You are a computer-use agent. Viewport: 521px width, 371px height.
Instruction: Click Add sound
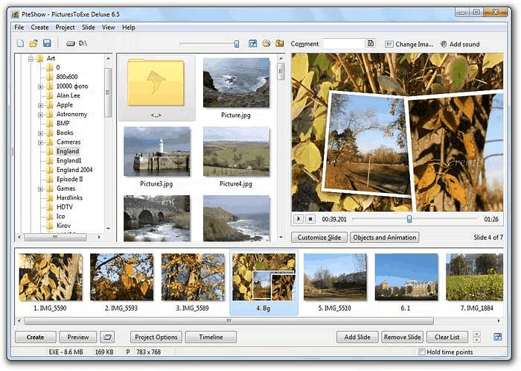460,44
